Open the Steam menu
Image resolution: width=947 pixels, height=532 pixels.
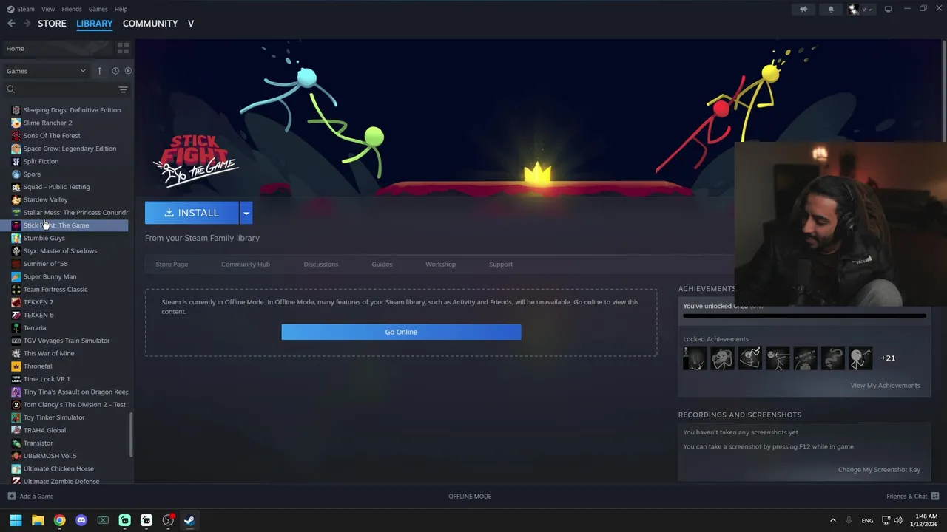(21, 9)
